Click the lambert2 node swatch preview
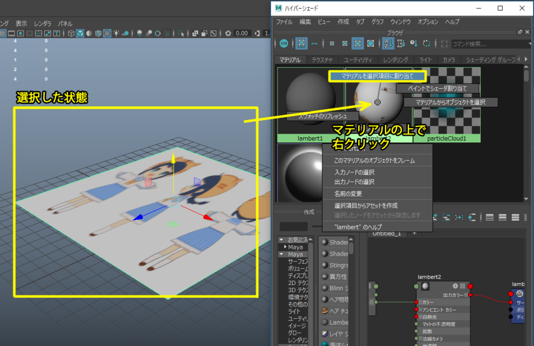 pyautogui.click(x=426, y=287)
